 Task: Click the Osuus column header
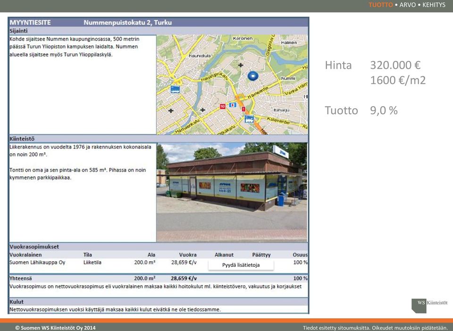coord(300,255)
